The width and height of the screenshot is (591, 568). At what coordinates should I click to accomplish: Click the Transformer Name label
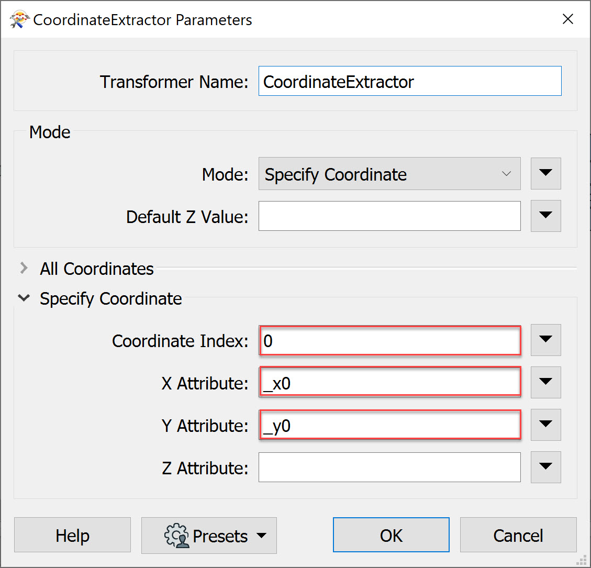(x=174, y=82)
